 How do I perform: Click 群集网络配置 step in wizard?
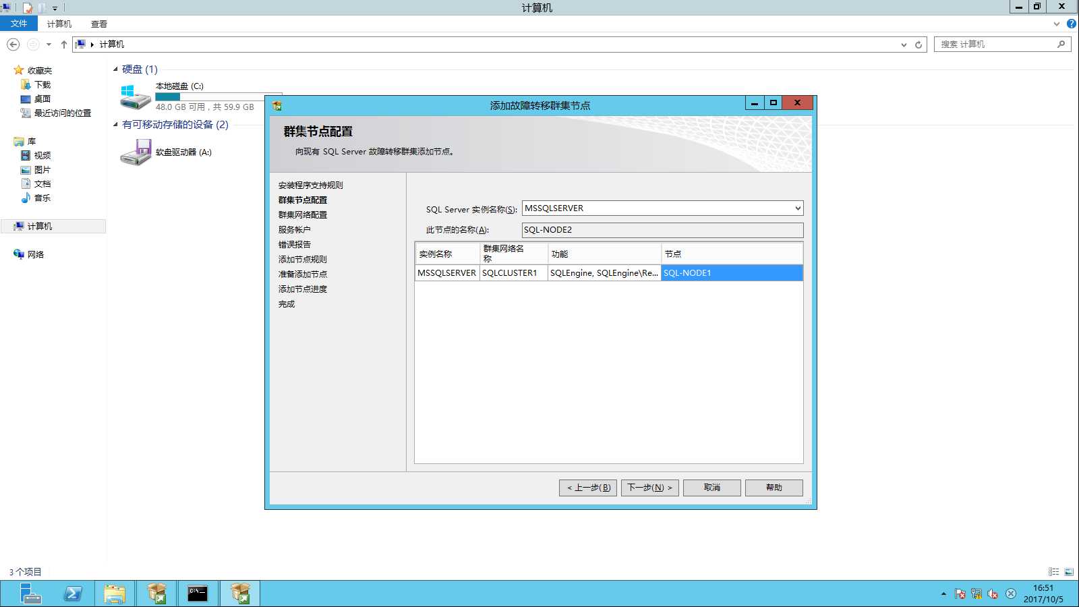pyautogui.click(x=303, y=215)
